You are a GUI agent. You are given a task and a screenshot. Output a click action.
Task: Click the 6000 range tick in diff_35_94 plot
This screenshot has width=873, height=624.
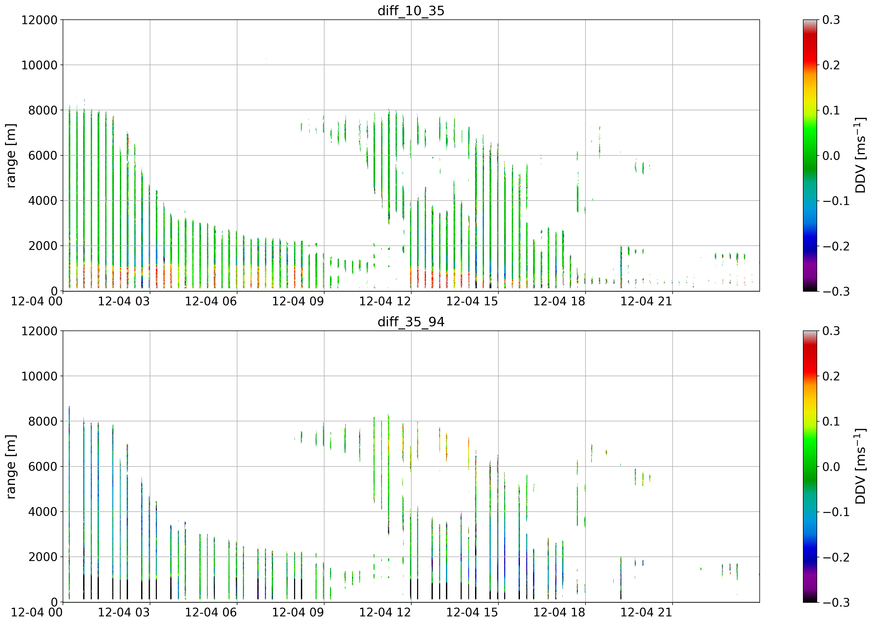[42, 467]
